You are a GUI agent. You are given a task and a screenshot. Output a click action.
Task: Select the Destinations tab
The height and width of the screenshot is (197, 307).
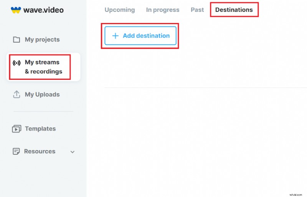(234, 10)
